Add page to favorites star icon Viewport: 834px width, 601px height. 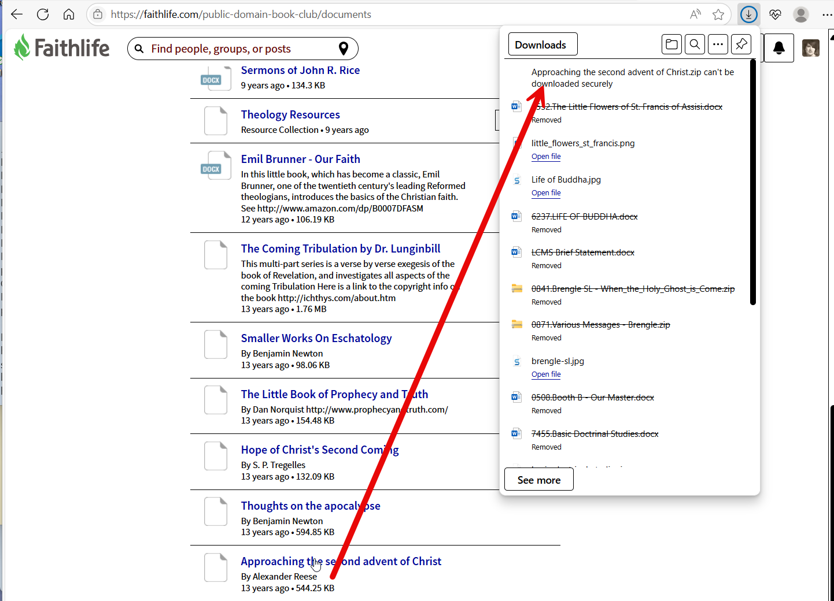(718, 14)
